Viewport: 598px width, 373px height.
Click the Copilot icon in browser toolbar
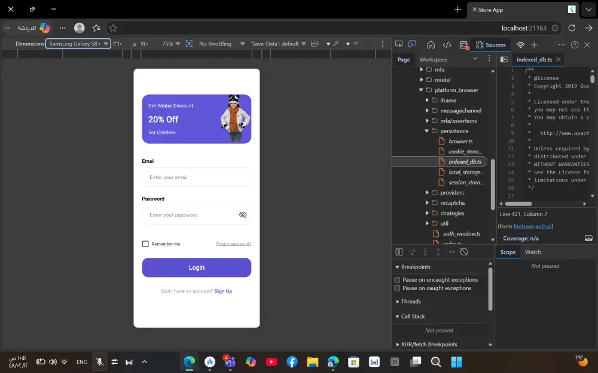pos(45,28)
